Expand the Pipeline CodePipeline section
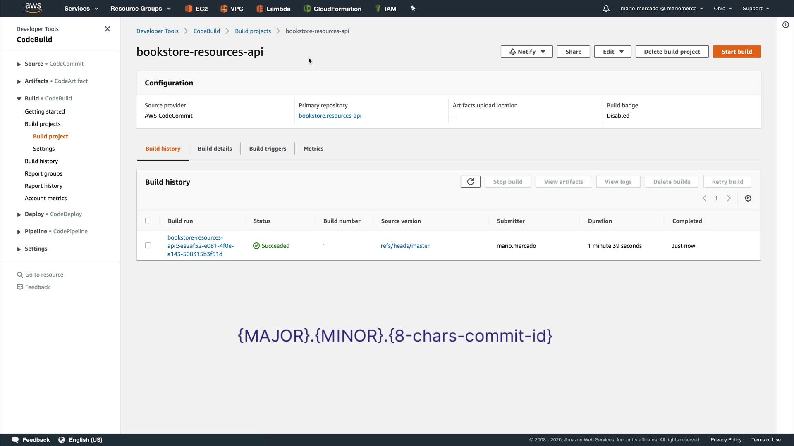This screenshot has width=794, height=446. click(19, 232)
